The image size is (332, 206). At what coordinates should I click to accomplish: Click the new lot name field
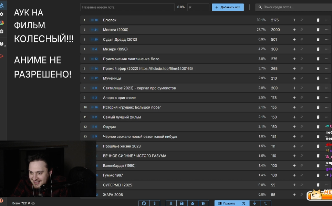tap(127, 7)
